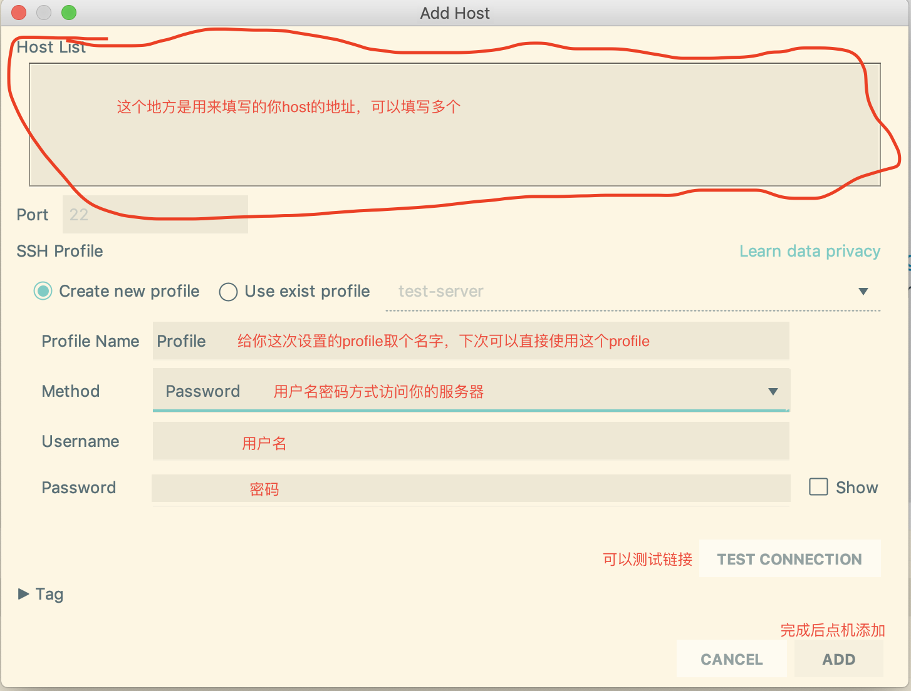This screenshot has height=691, width=911.
Task: Click the Port input field
Action: [x=155, y=214]
